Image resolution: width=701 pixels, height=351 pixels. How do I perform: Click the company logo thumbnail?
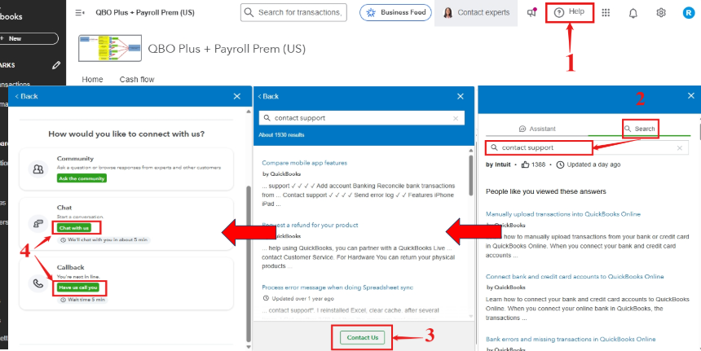(110, 48)
